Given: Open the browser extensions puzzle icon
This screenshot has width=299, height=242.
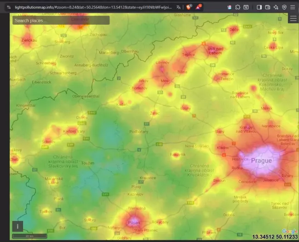Looking at the screenshot, I should [237, 7].
